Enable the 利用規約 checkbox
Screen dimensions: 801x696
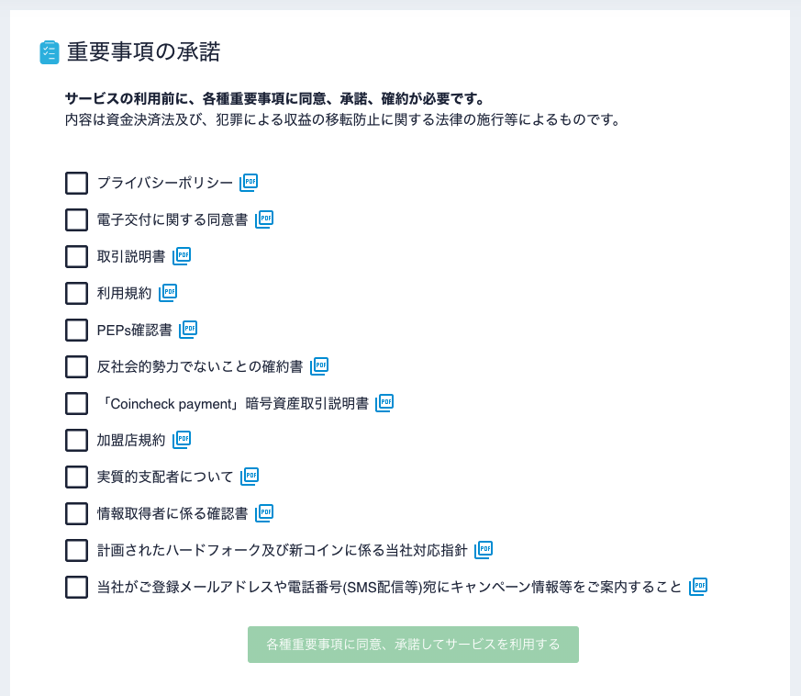tap(76, 294)
